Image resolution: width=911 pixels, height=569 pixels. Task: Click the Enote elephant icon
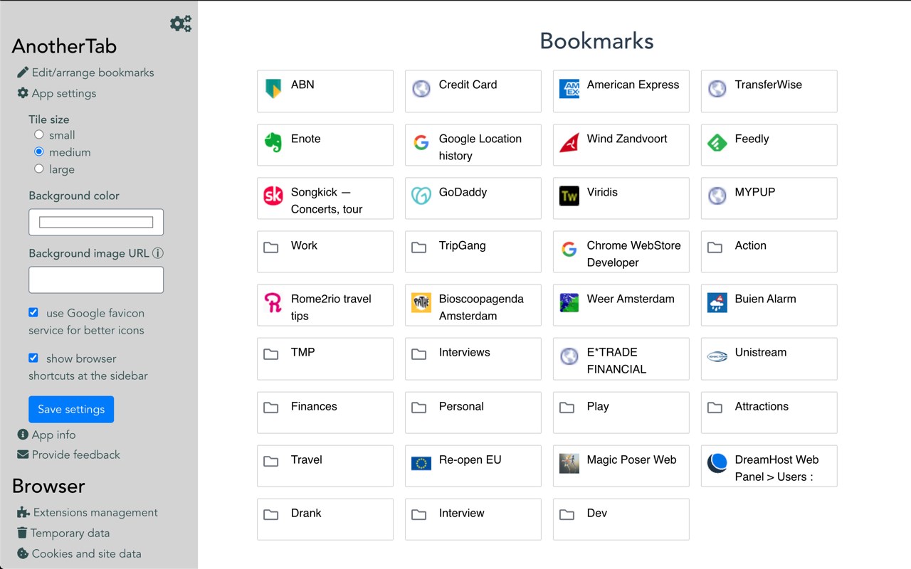coord(273,142)
